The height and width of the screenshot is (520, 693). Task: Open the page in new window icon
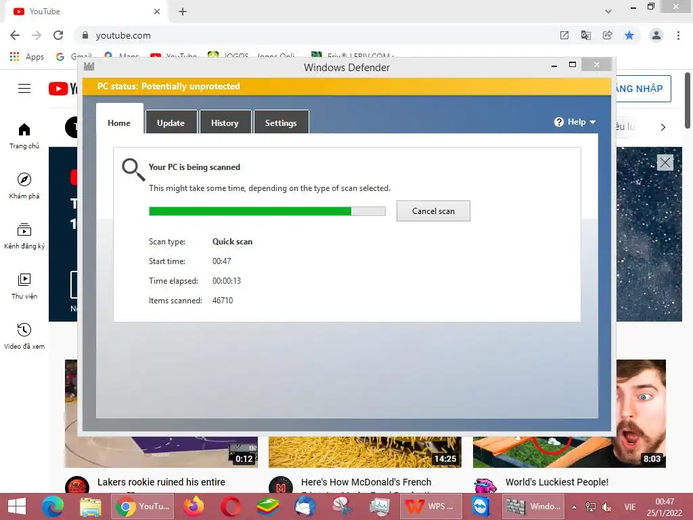[x=564, y=35]
